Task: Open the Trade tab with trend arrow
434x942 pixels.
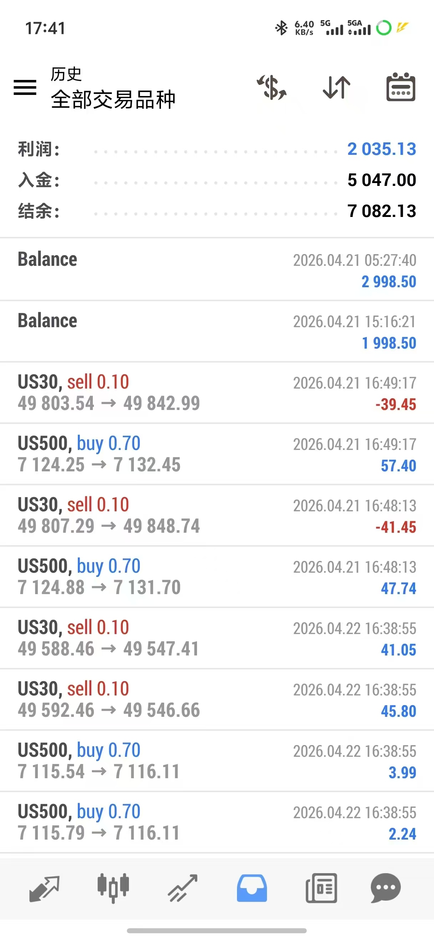Action: pos(182,888)
